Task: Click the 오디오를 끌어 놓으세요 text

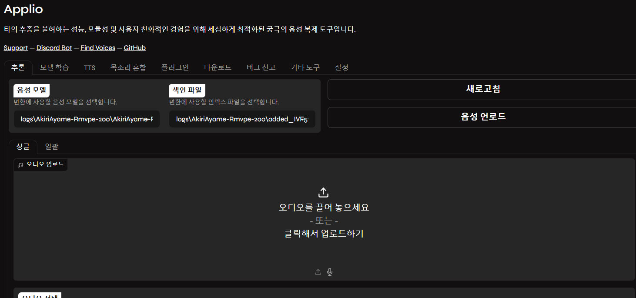Action: point(324,208)
